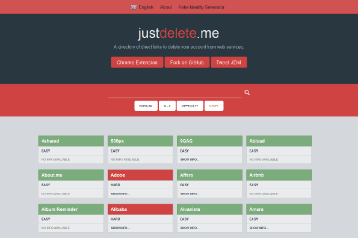
Task: Open the 9GAG service card
Action: 209,141
